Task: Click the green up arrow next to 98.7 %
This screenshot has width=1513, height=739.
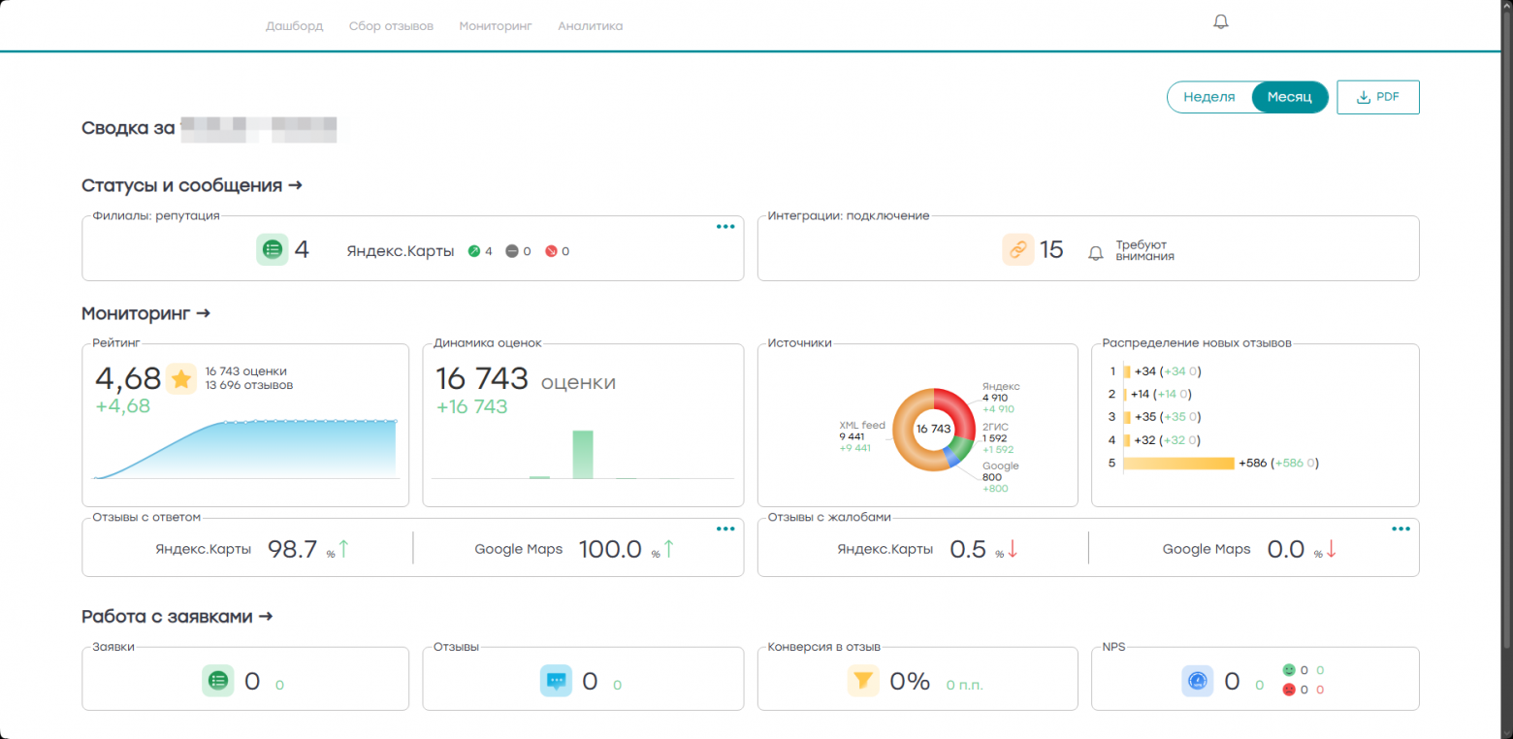Action: [x=343, y=549]
